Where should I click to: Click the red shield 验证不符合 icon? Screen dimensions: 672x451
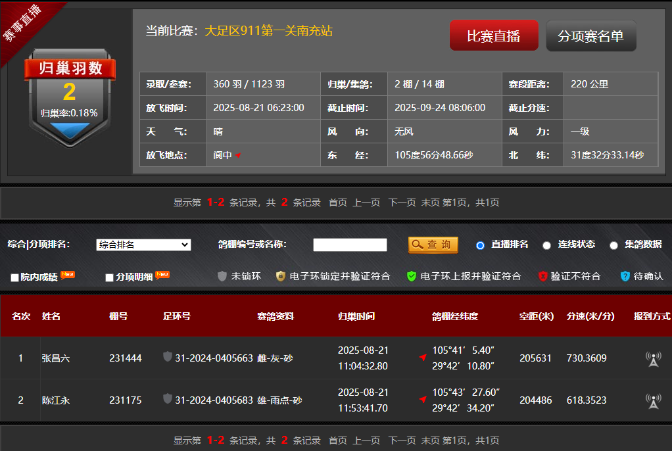[542, 276]
